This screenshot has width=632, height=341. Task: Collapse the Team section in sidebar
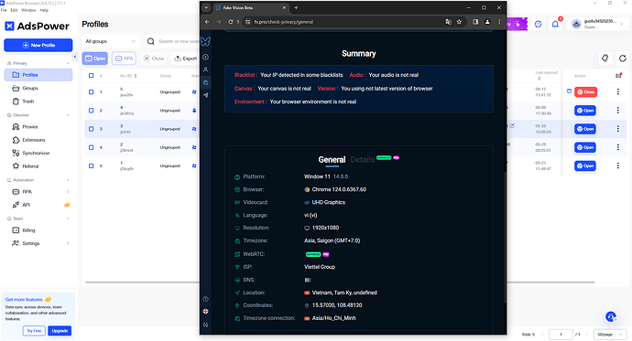coord(68,218)
